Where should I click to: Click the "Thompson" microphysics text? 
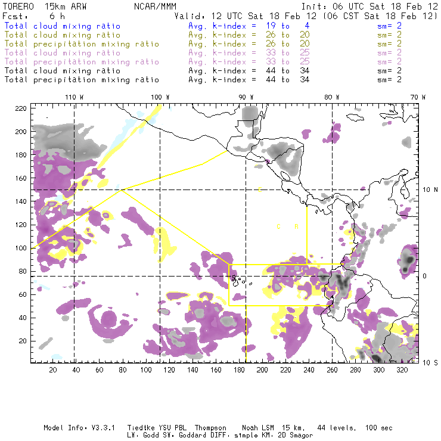[x=210, y=428]
